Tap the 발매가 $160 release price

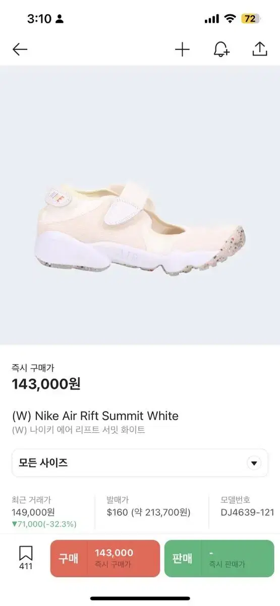(x=148, y=512)
